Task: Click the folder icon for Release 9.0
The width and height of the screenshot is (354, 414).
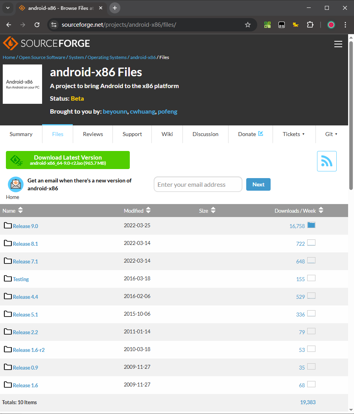Action: [8, 226]
